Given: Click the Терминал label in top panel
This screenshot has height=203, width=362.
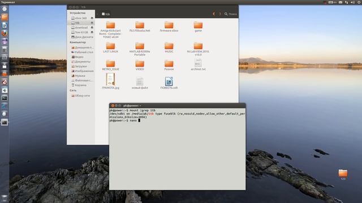Looking at the screenshot, I should 8,2.
